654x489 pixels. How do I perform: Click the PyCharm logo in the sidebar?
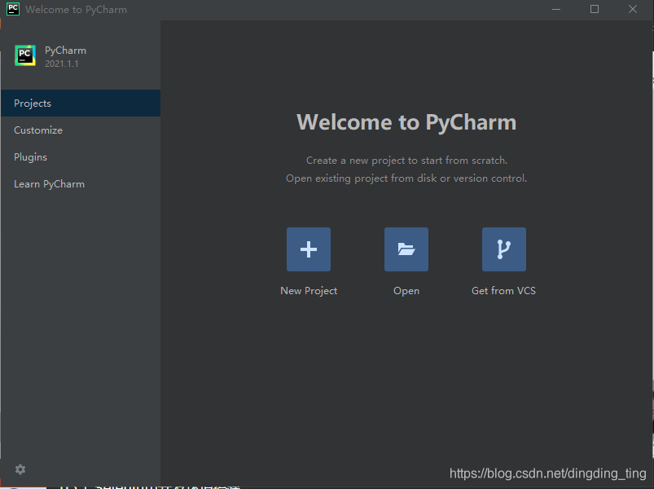[x=25, y=55]
